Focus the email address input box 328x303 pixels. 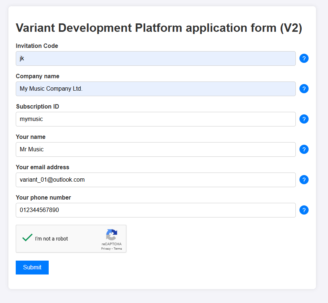click(x=156, y=180)
